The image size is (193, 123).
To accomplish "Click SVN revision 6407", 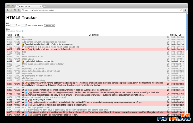I will tap(10, 37).
